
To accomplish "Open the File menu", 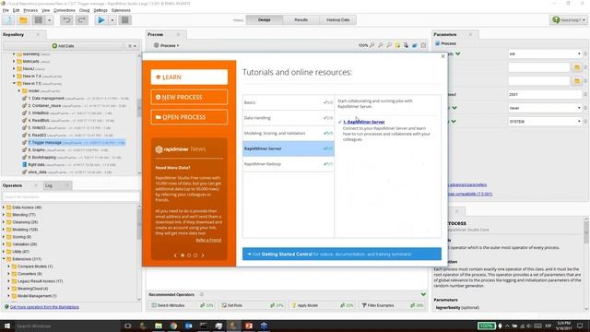I will tap(6, 10).
